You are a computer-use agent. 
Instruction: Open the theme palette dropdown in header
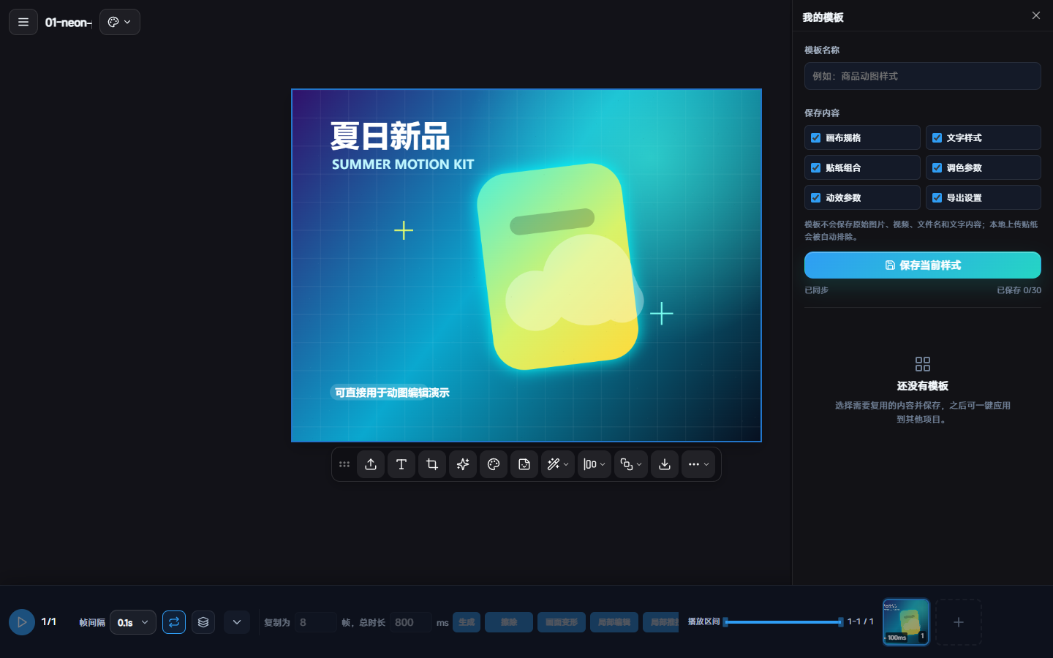[120, 22]
